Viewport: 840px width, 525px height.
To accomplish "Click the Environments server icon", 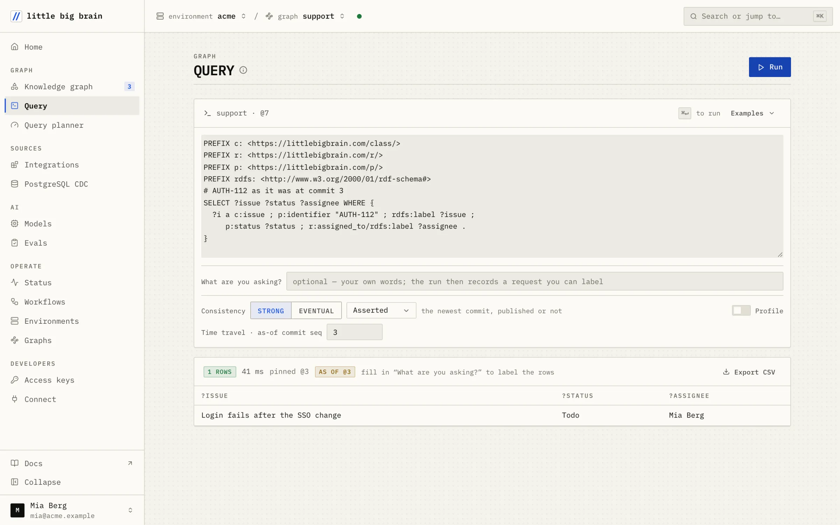I will tap(14, 321).
